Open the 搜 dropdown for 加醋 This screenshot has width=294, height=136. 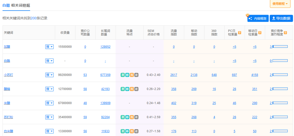click(49, 47)
